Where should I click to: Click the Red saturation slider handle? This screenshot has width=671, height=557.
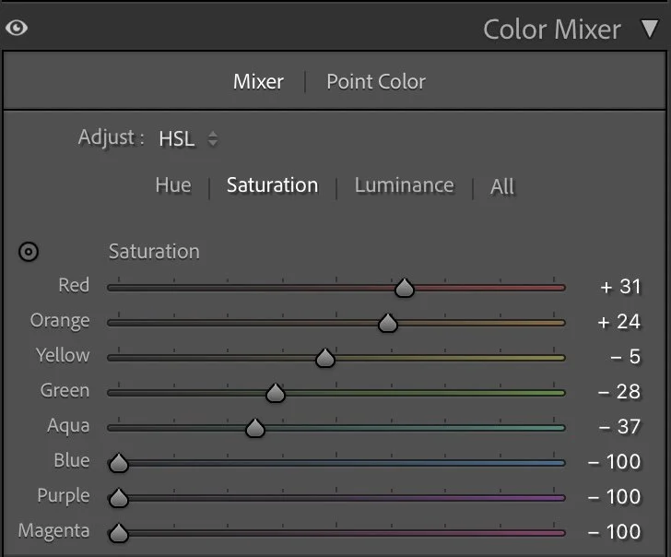(x=405, y=288)
